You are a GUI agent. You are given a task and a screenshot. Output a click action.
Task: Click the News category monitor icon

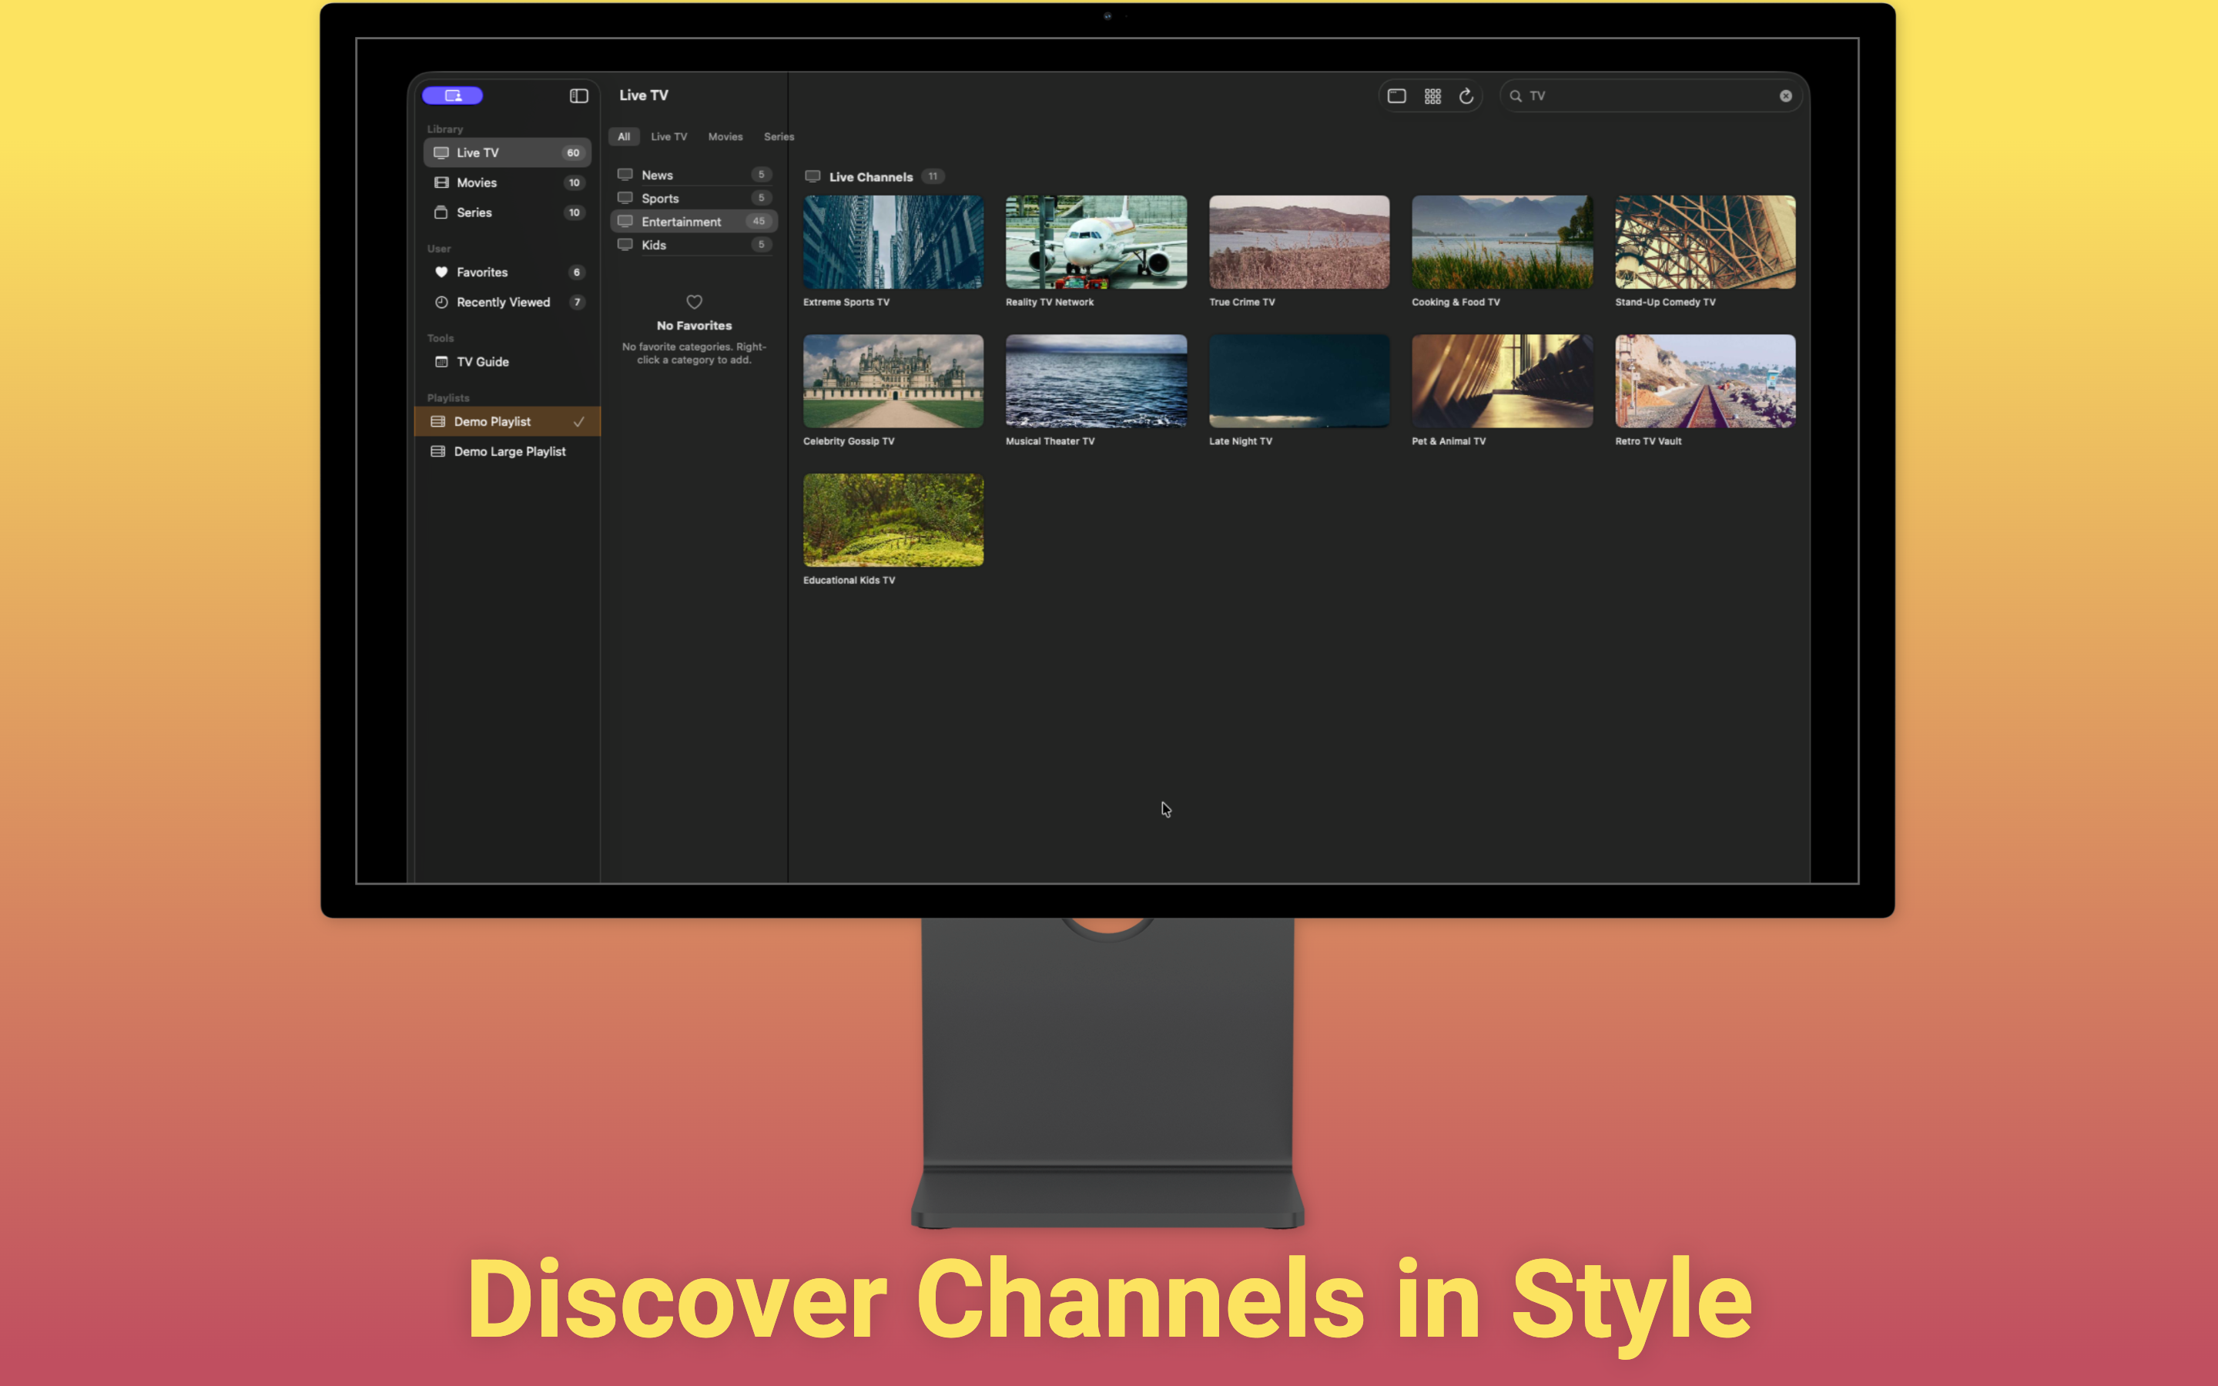click(x=625, y=174)
